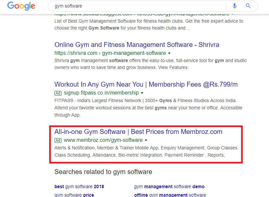The height and width of the screenshot is (197, 269).
Task: Expand the dropdown arrow next to shrivra.com URL
Action: 169,54
